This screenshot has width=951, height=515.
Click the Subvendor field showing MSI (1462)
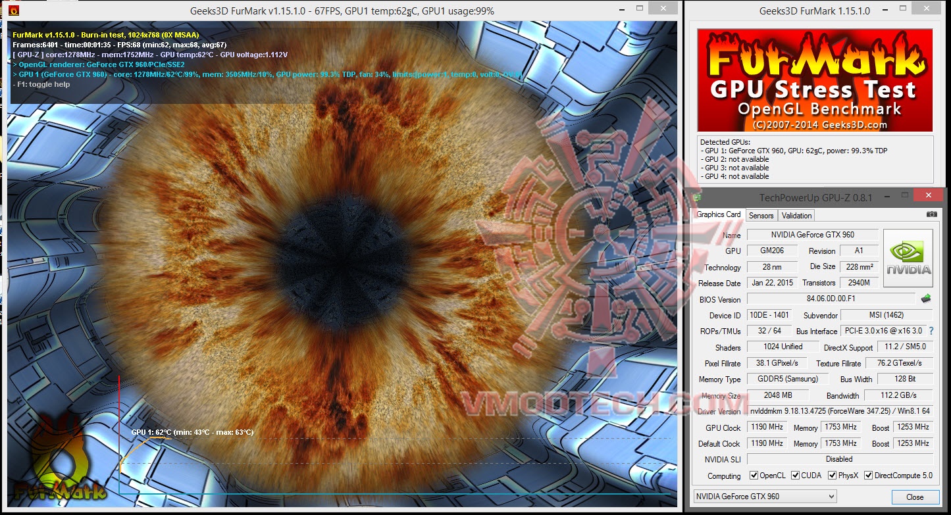[887, 315]
